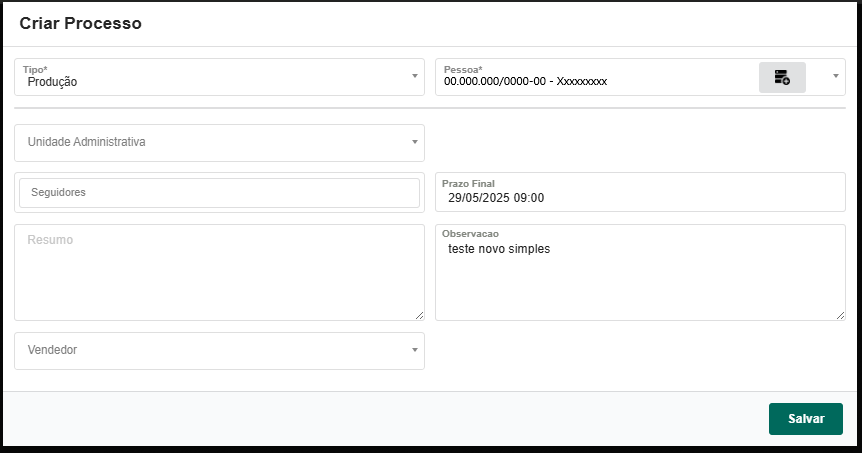The image size is (862, 453).
Task: Click the Tipo dropdown arrow
Action: [x=415, y=76]
